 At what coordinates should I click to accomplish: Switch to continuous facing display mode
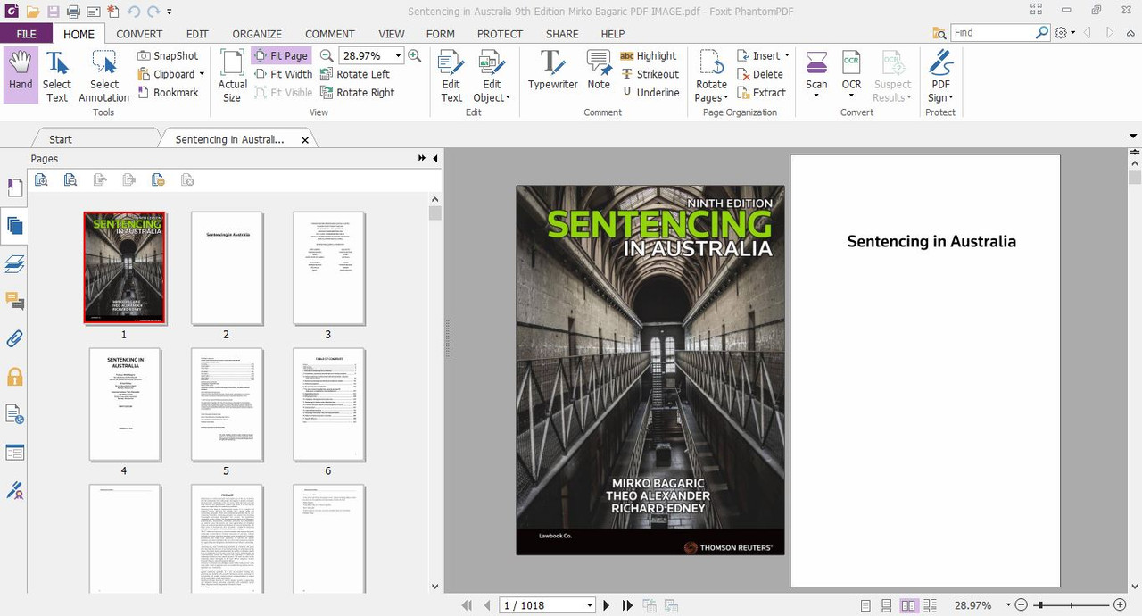929,605
